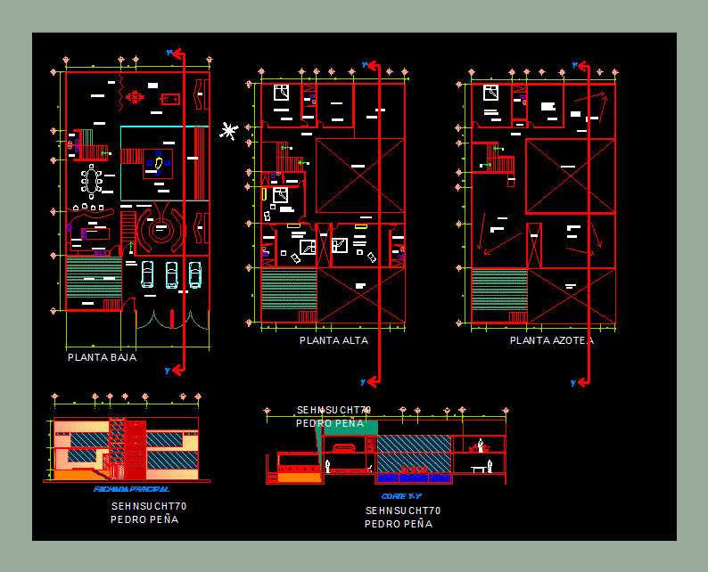Click PEDRO PEÑA text below CORTE Y-Y' caption
Screen dimensions: 708x572
point(399,524)
